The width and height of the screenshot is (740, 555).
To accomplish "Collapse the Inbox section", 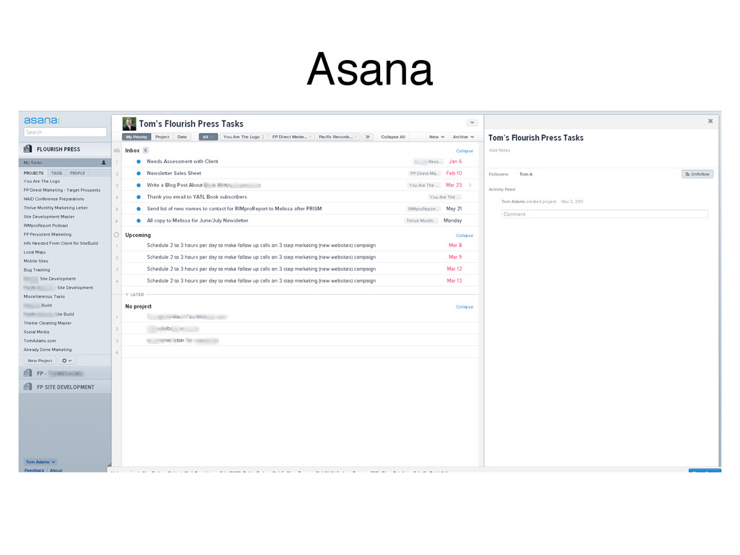I will click(465, 151).
